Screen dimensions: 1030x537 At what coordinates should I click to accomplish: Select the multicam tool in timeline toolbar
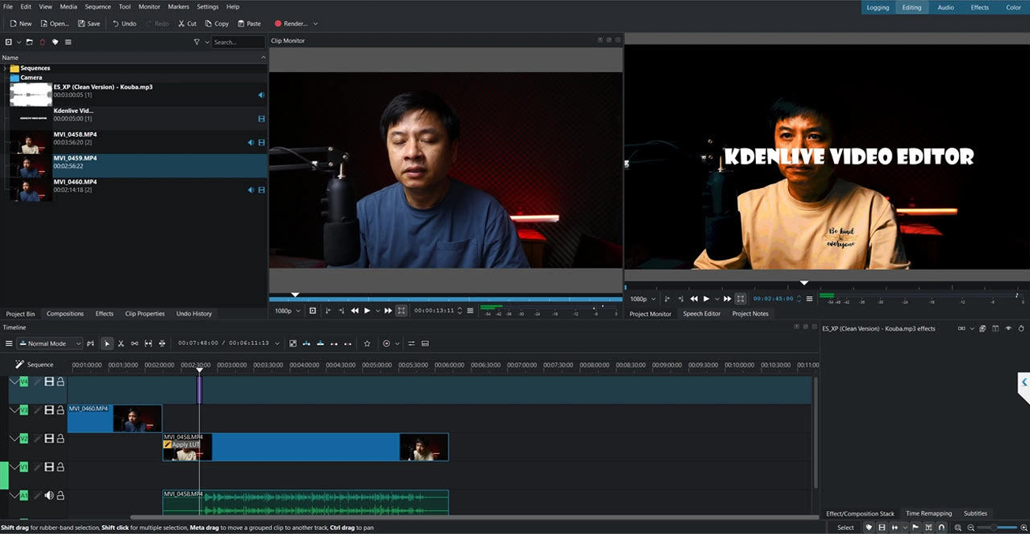(x=162, y=344)
